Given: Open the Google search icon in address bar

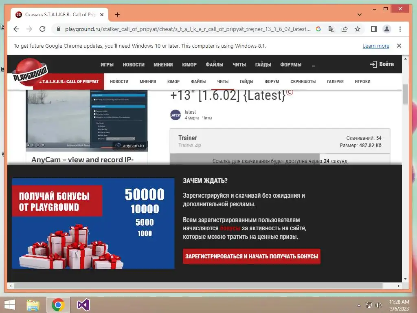Looking at the screenshot, I should (318, 29).
